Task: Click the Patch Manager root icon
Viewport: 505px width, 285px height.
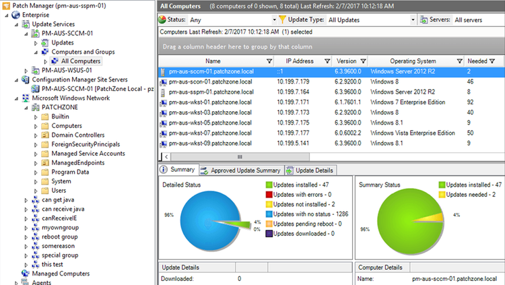Action: point(6,5)
